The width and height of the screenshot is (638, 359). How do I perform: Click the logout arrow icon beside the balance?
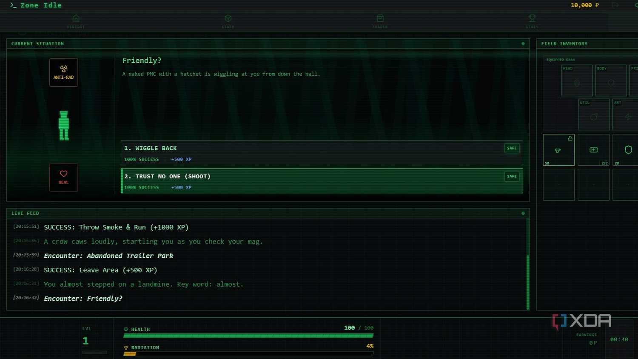(x=615, y=5)
